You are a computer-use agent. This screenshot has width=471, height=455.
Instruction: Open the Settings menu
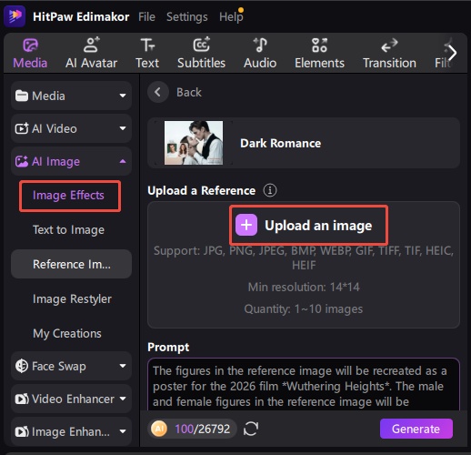pyautogui.click(x=187, y=17)
